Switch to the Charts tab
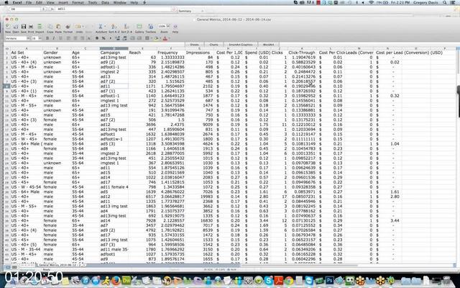The image size is (460, 288). click(214, 45)
